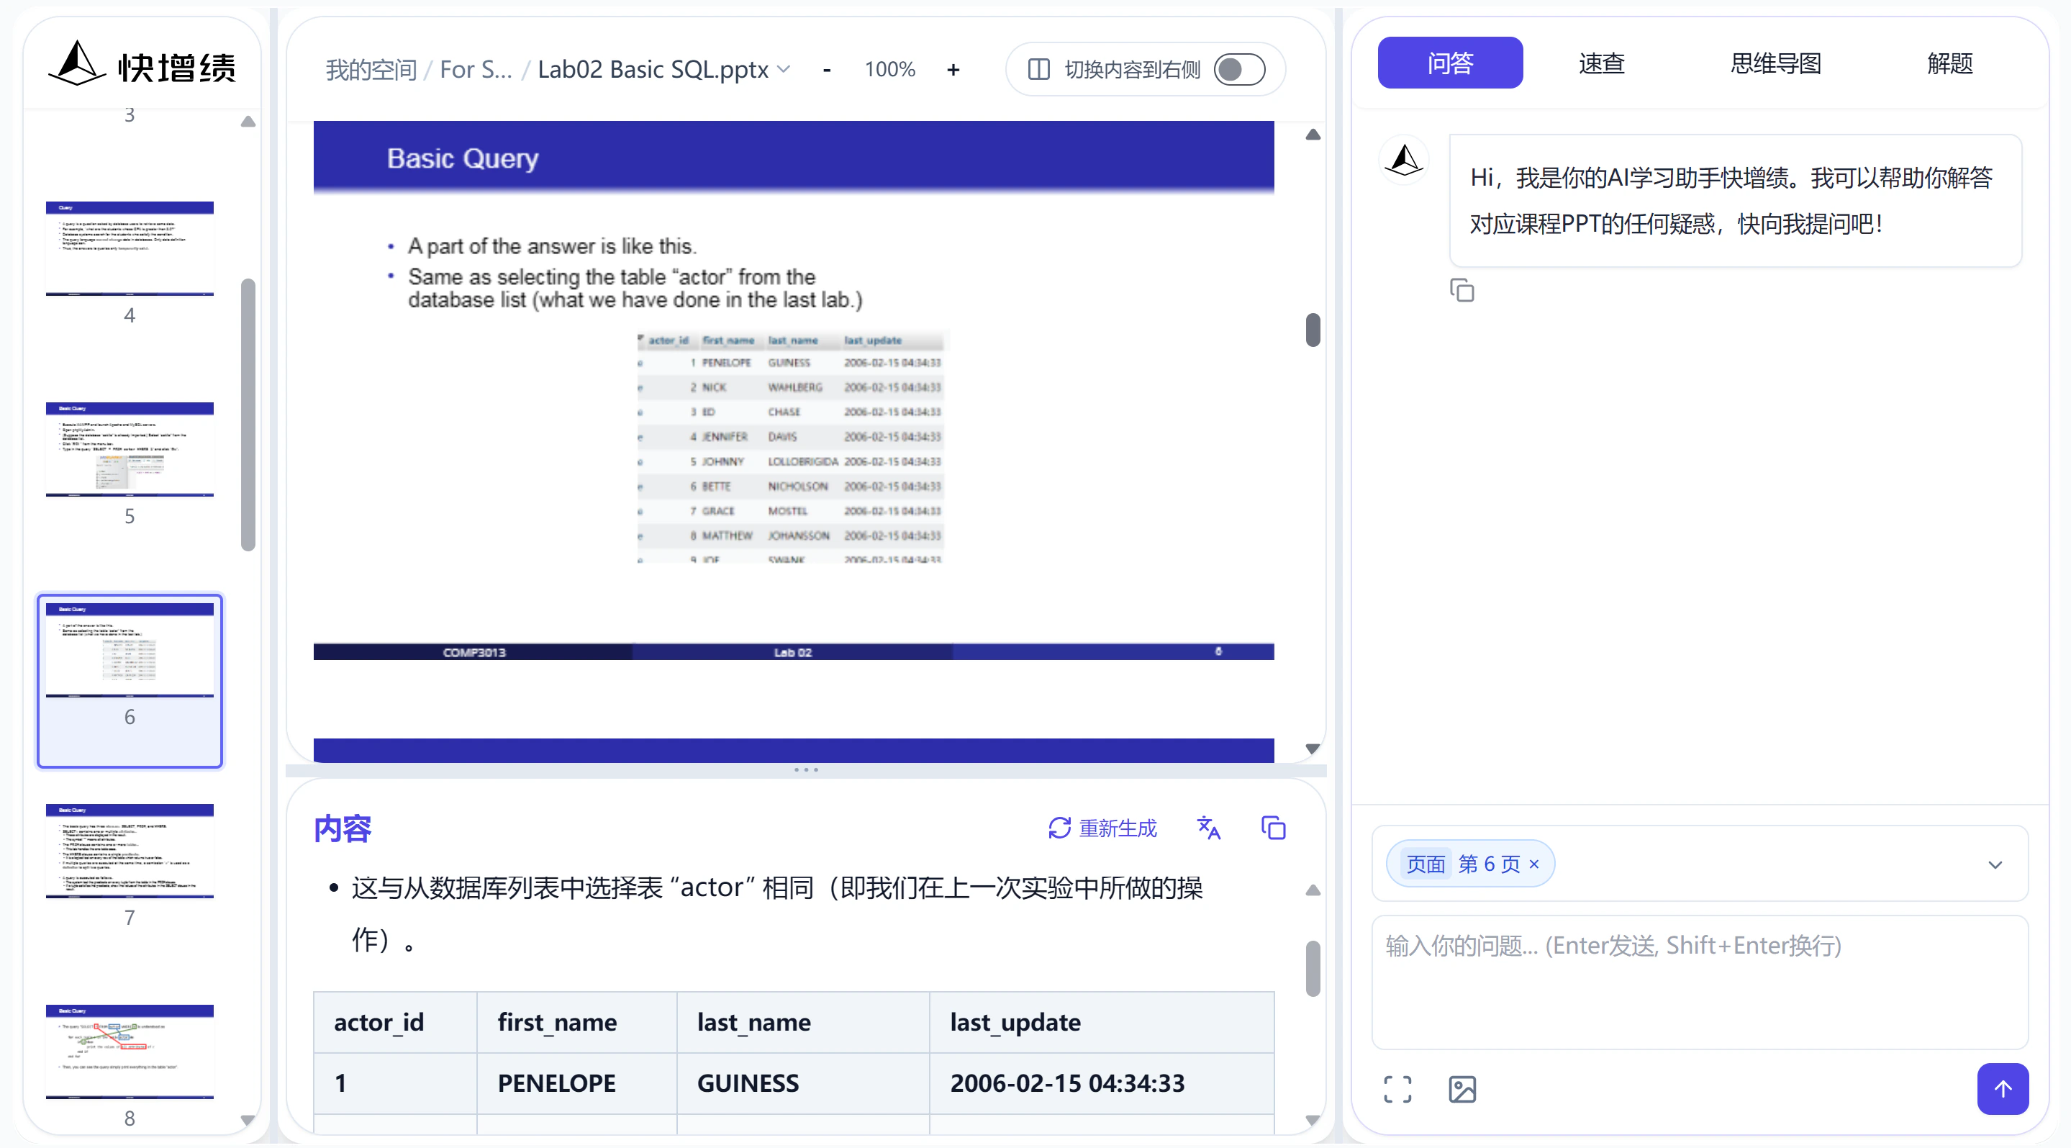Viewport: 2071px width, 1148px height.
Task: Send the question with the arrow button
Action: point(2002,1088)
